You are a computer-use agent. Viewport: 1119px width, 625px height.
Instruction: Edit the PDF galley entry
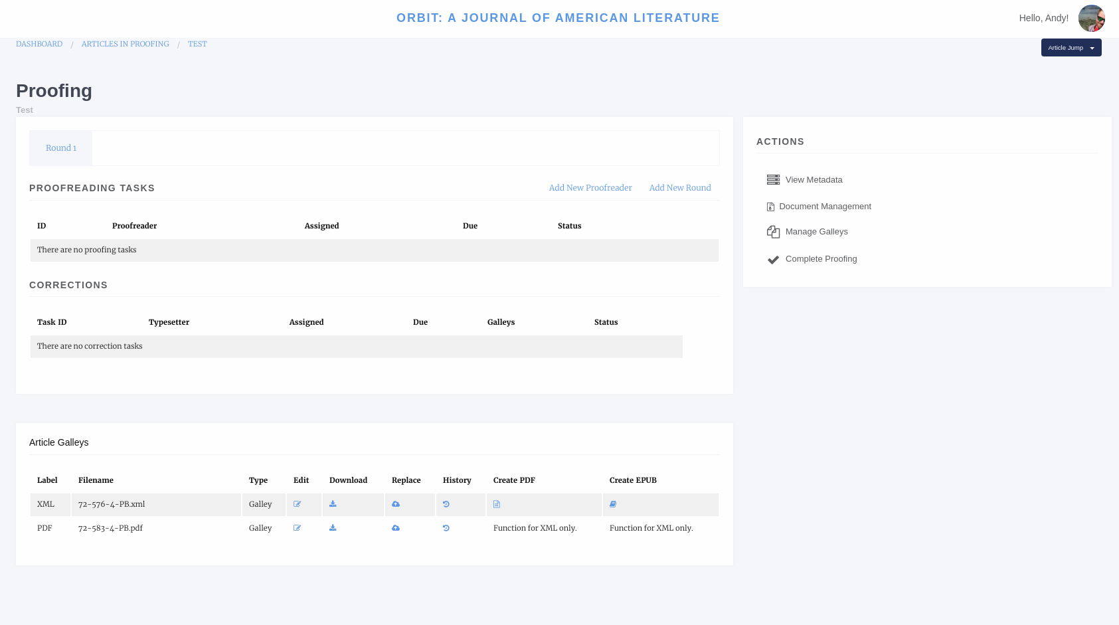[297, 528]
